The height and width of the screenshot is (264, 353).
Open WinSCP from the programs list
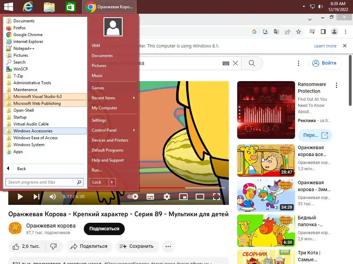tap(45, 69)
